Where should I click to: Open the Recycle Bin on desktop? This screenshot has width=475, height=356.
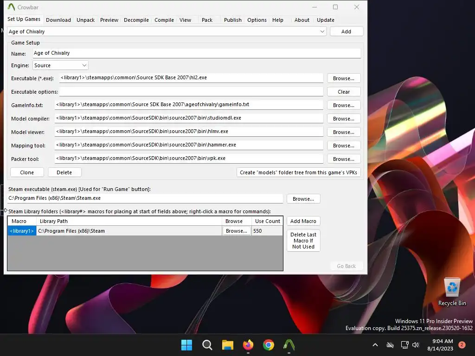(x=452, y=292)
